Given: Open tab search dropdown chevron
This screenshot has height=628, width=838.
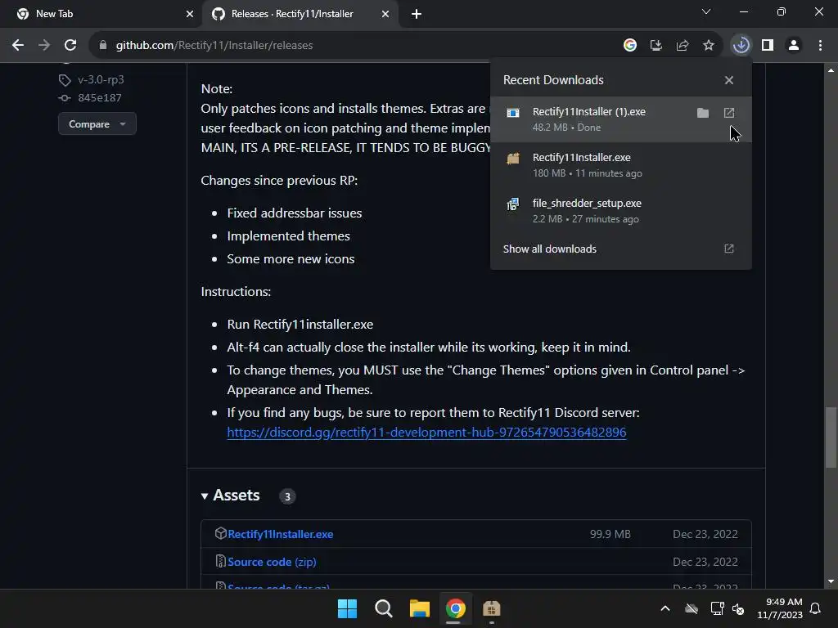Looking at the screenshot, I should click(706, 11).
